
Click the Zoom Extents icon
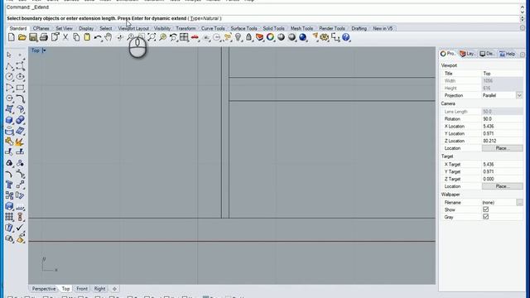tap(152, 37)
